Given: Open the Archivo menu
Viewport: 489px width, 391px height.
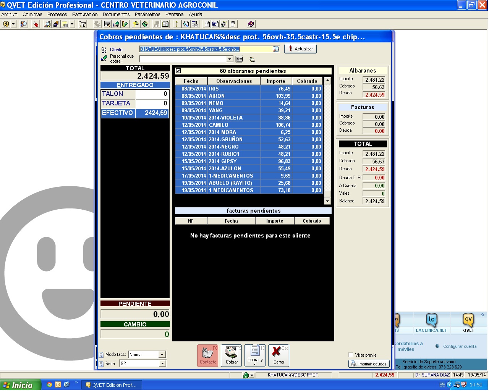Looking at the screenshot, I should (x=9, y=15).
